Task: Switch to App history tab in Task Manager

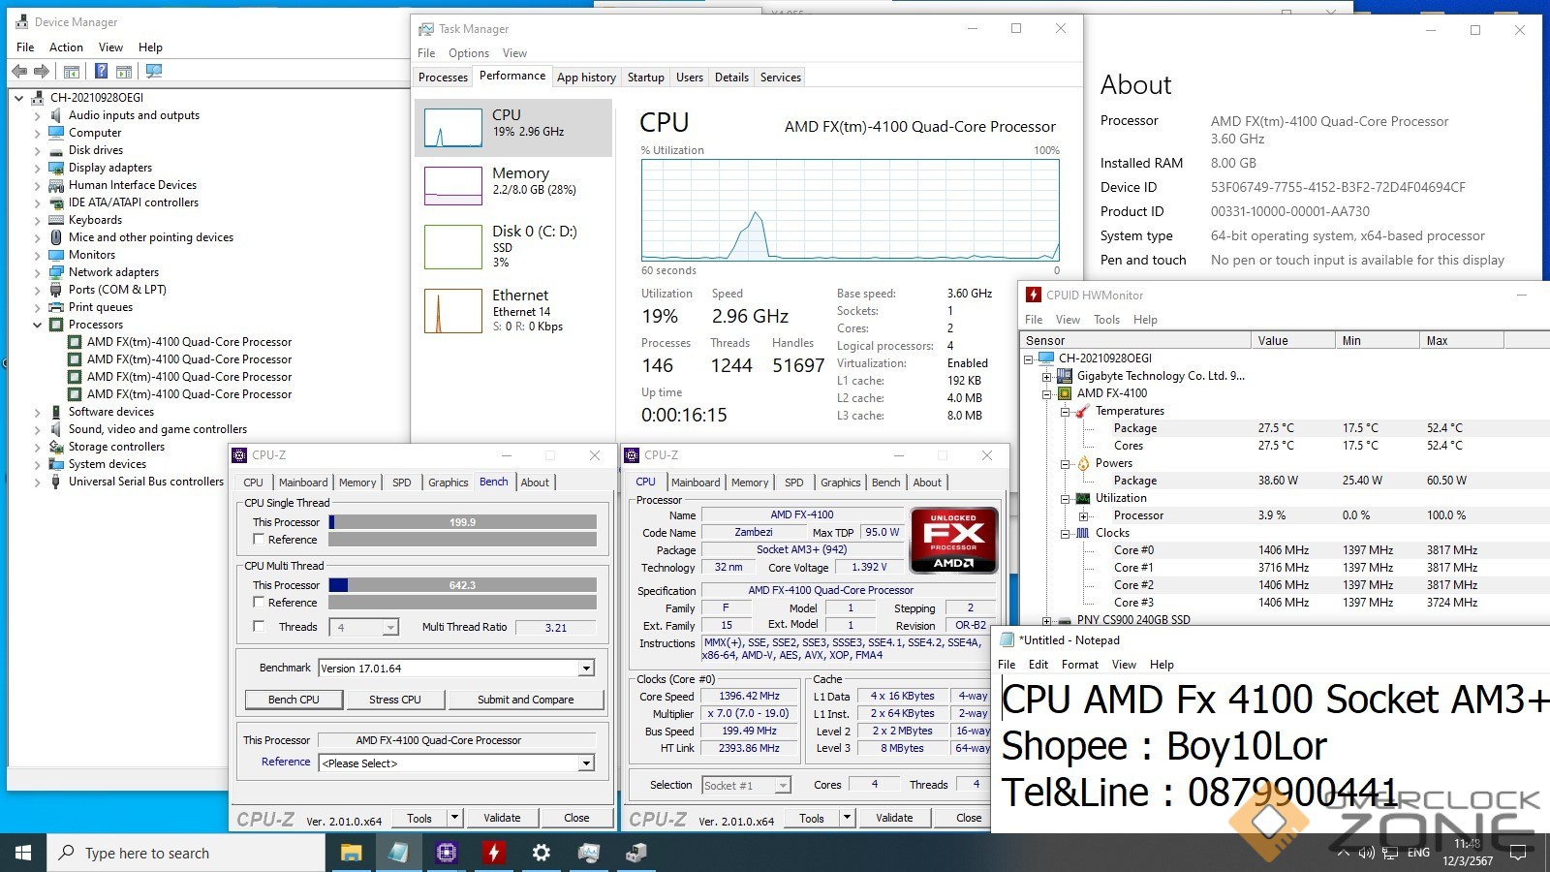Action: pyautogui.click(x=586, y=78)
